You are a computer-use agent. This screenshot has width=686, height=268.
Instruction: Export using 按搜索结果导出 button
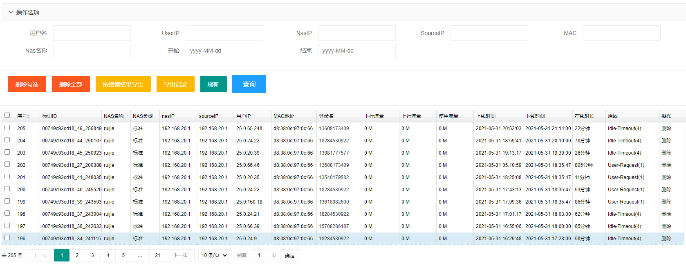click(x=123, y=84)
